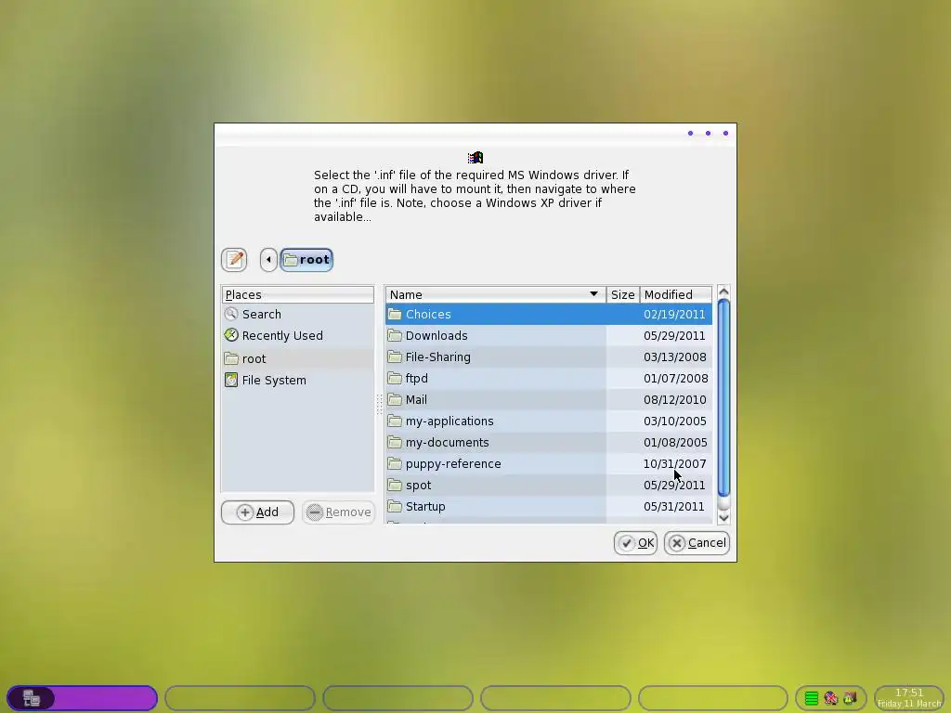Click scrollbar down arrow in file list

[723, 517]
